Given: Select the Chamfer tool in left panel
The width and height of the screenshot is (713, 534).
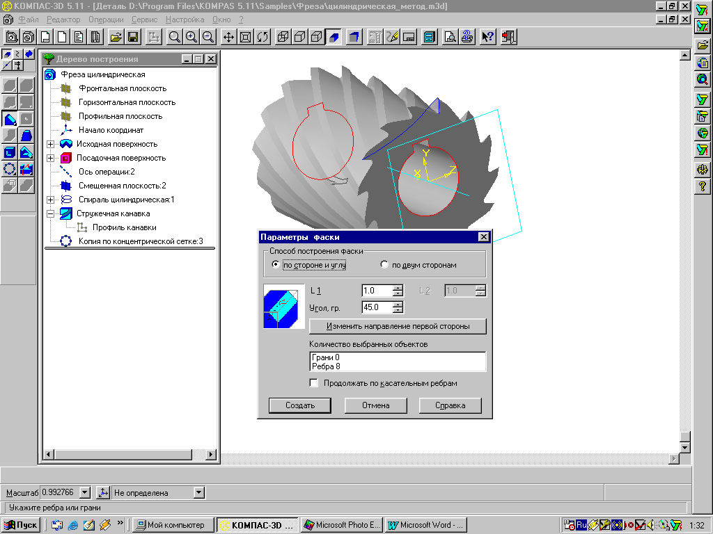Looking at the screenshot, I should 10,119.
